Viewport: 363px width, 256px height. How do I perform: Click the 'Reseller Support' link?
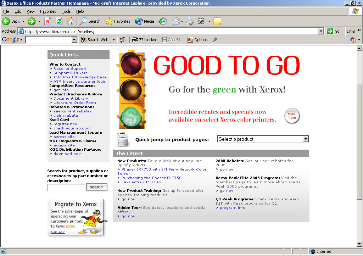tap(70, 69)
